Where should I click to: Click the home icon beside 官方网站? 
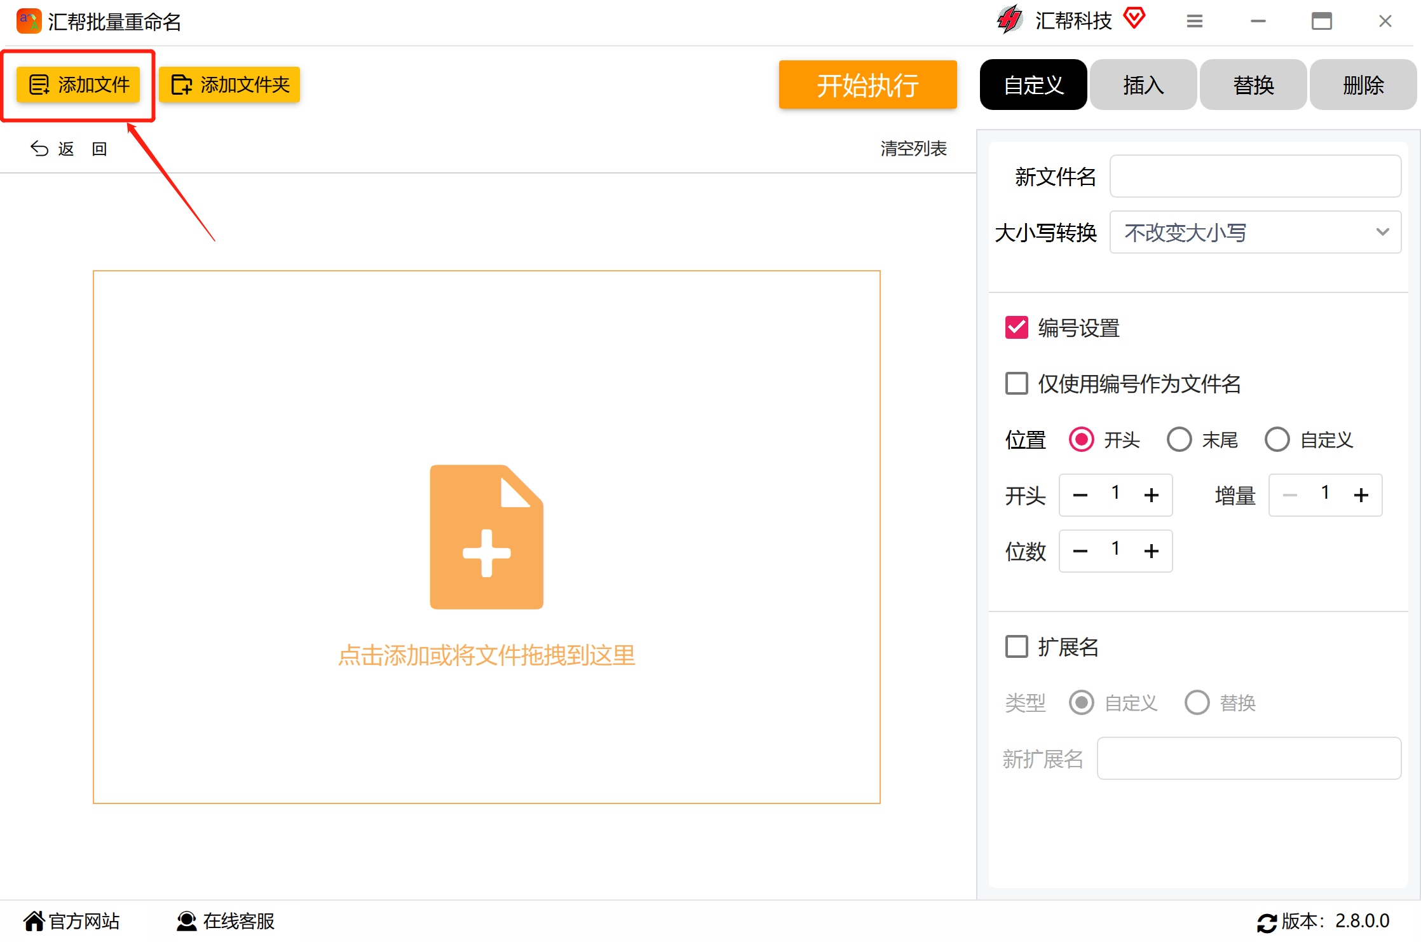click(36, 920)
